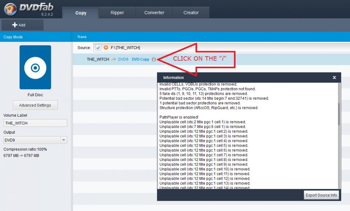The image size is (350, 211).
Task: Click 'PathPlayer is enabled!' line
Action: click(179, 117)
